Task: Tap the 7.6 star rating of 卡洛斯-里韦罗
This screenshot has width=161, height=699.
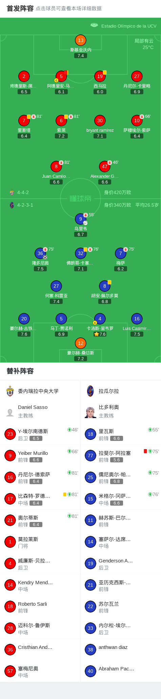Action: (100, 334)
